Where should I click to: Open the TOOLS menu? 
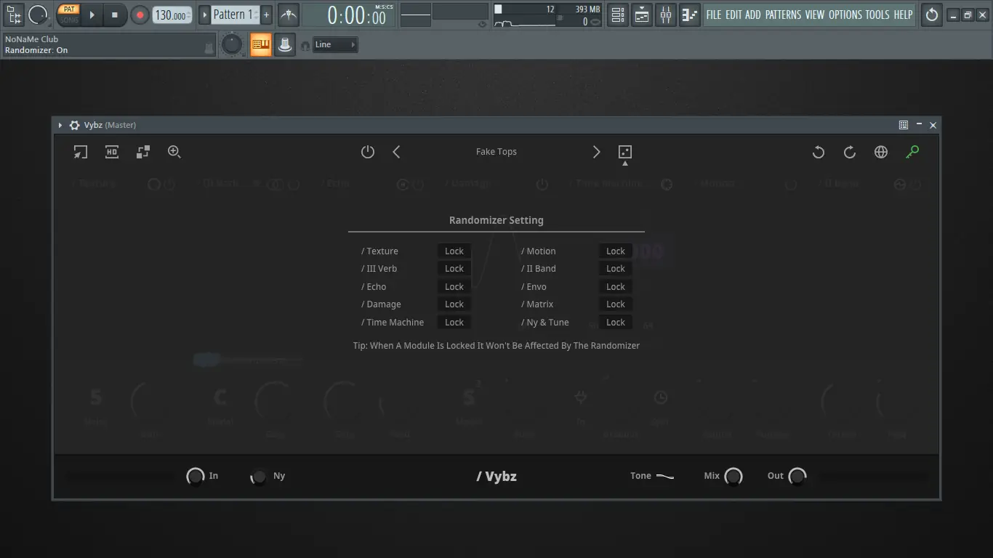click(x=877, y=15)
